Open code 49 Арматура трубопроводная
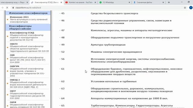This screenshot has width=193, height=108. (x=108, y=45)
